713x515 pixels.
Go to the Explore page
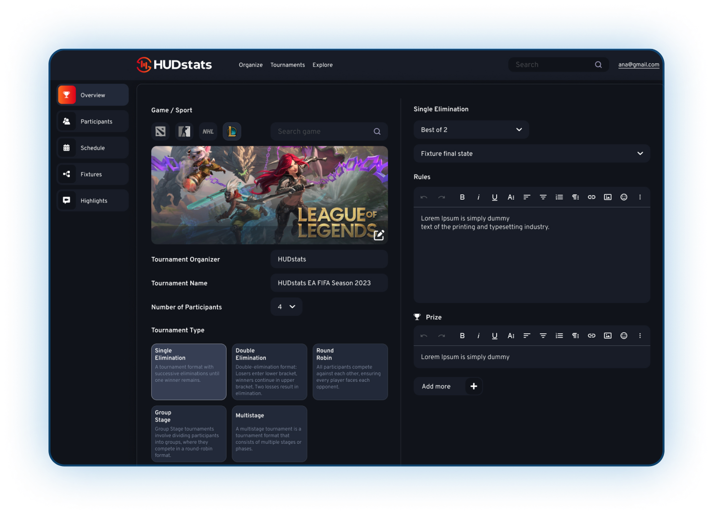click(323, 65)
